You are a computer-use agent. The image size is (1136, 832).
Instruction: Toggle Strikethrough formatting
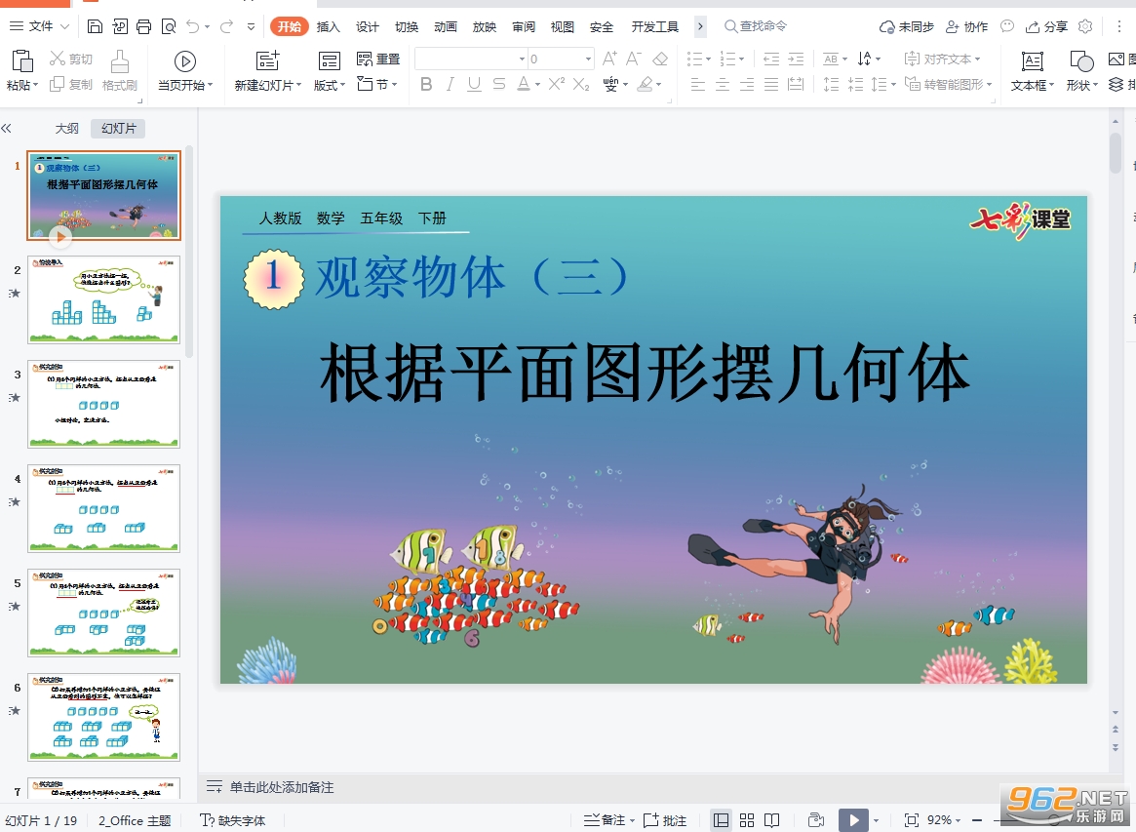499,84
